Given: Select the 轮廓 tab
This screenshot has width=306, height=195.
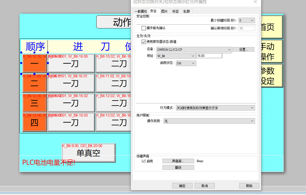Looking at the screenshot, I should click(187, 11).
